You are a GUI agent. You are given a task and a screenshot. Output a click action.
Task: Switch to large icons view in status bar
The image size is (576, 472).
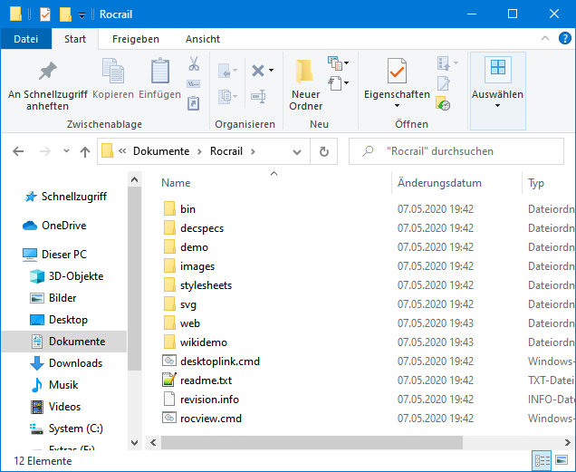point(562,461)
